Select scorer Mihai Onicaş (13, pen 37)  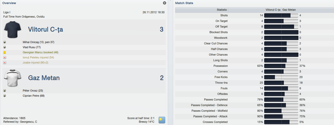pyautogui.click(x=38, y=42)
